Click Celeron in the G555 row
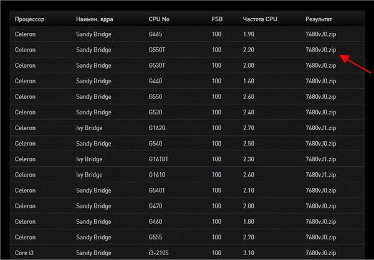 tap(25, 237)
